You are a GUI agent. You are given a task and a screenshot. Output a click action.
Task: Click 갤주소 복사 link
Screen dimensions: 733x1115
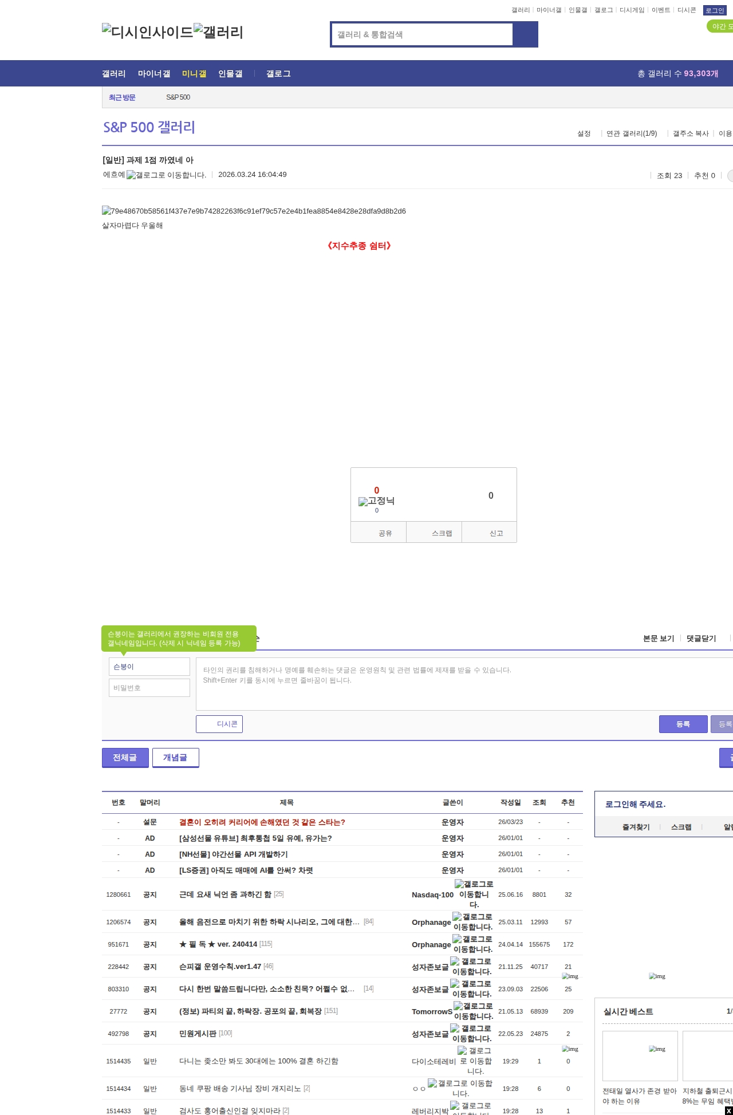(691, 133)
